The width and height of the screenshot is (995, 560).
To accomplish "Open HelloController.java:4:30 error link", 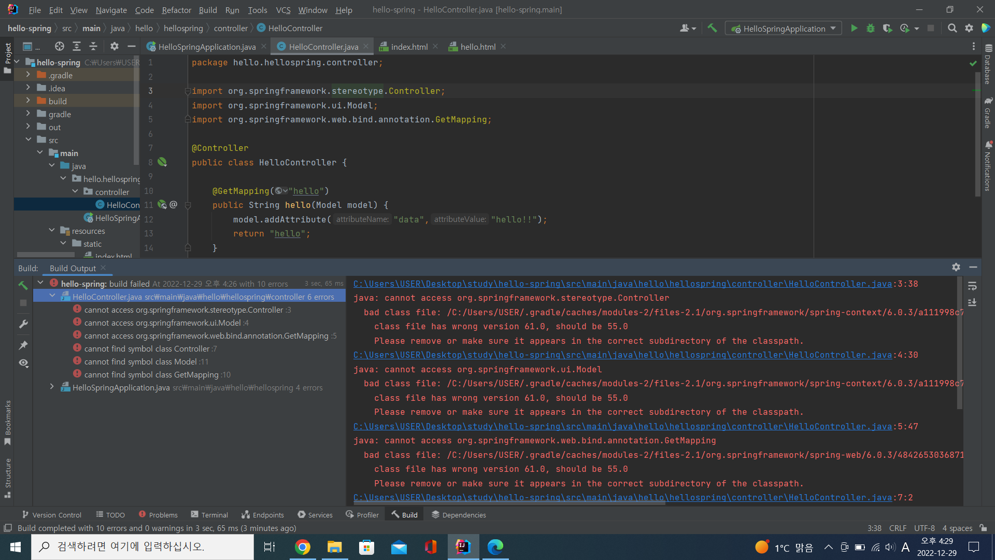I will [622, 355].
